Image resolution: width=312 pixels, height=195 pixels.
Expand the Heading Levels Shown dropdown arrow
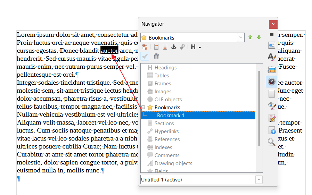(x=200, y=47)
